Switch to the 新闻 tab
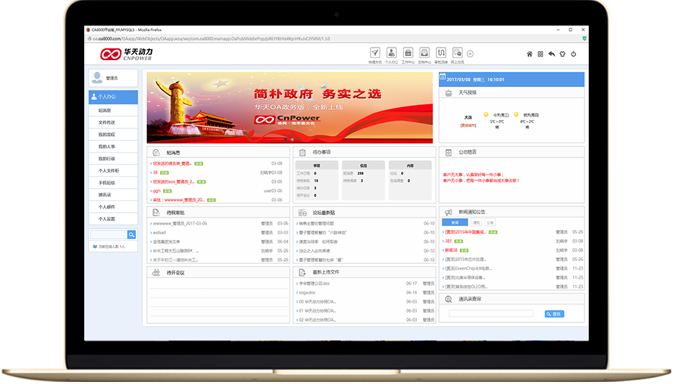The height and width of the screenshot is (384, 675). [455, 222]
